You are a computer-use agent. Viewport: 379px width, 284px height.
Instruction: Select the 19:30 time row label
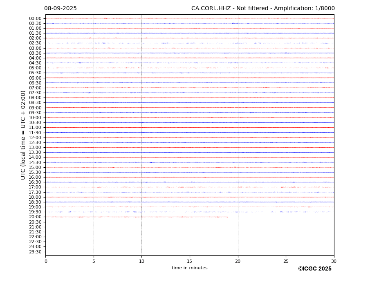(35, 212)
